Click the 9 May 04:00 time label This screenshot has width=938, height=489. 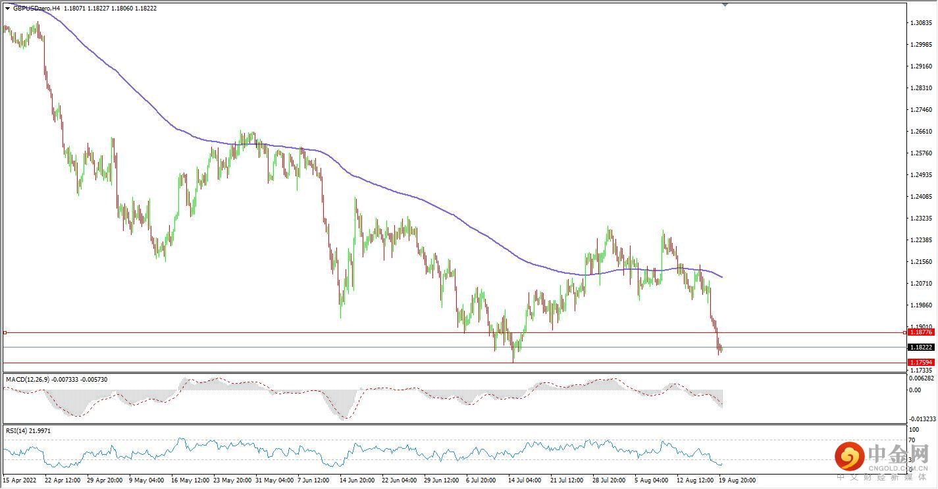point(148,480)
